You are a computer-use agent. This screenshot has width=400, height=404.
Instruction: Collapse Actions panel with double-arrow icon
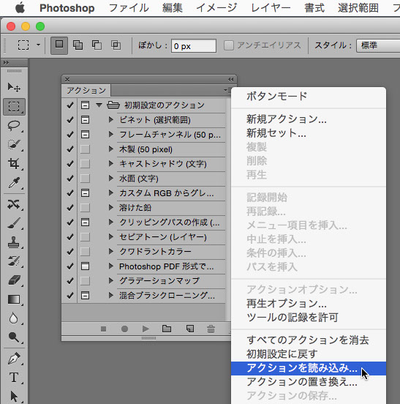(x=230, y=79)
